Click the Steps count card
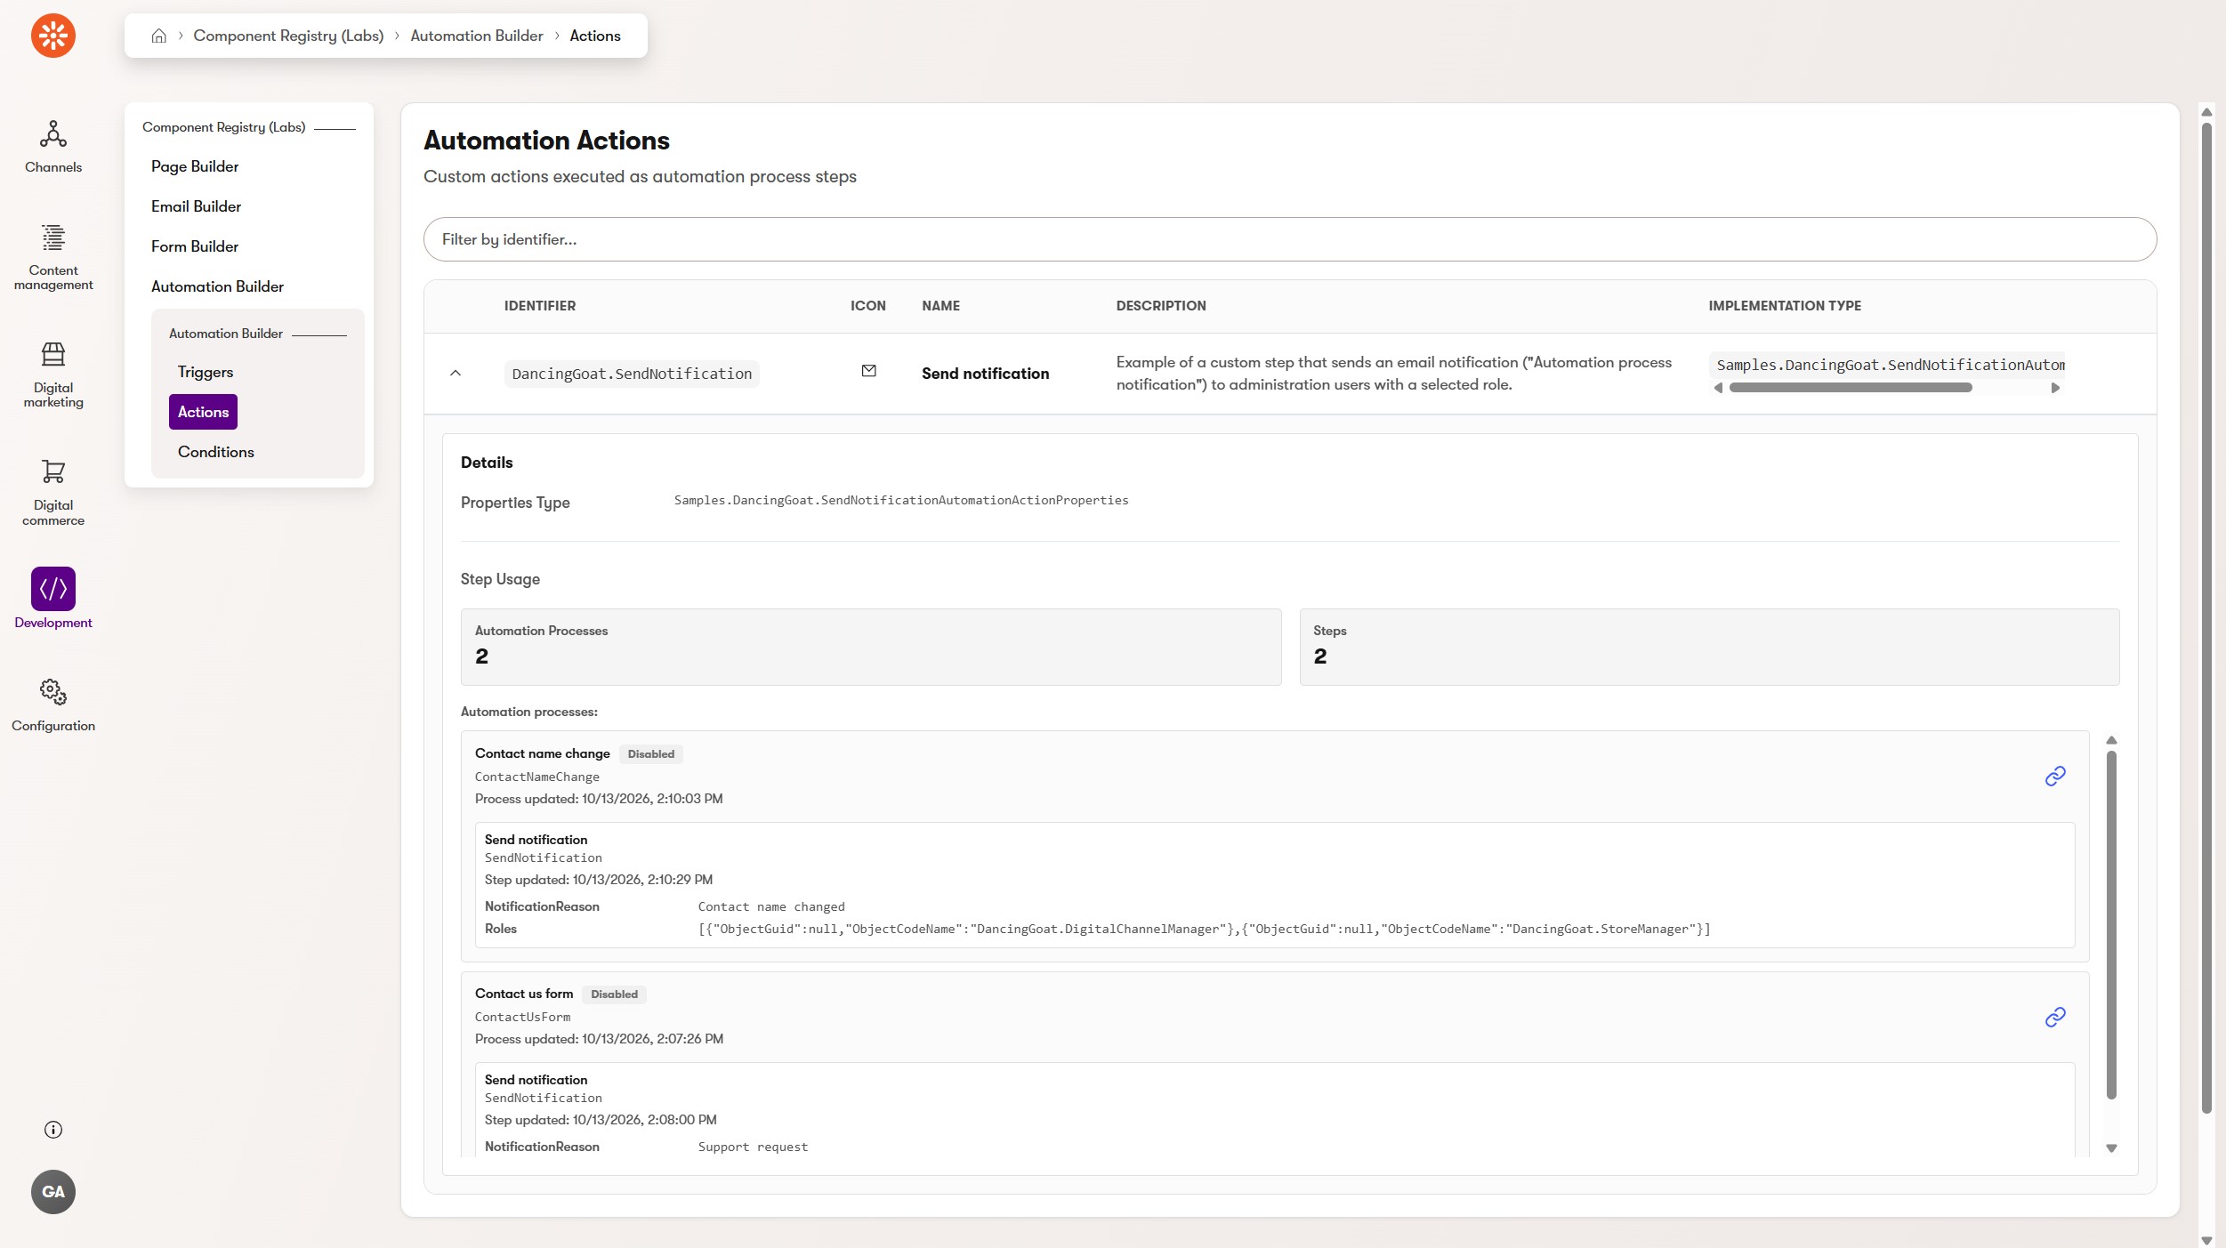2226x1248 pixels. pyautogui.click(x=1709, y=647)
